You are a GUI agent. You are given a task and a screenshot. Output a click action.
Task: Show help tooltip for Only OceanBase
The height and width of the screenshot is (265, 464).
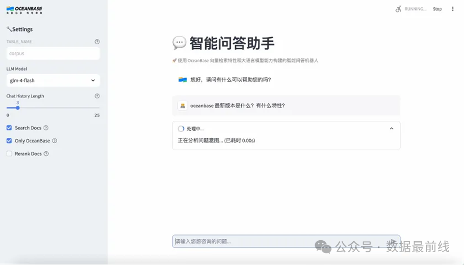point(54,141)
